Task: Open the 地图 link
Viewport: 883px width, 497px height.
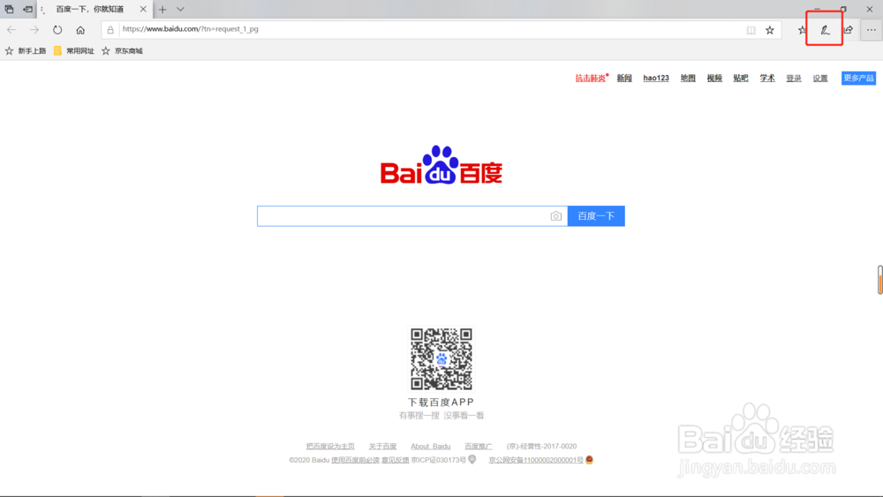Action: [688, 79]
